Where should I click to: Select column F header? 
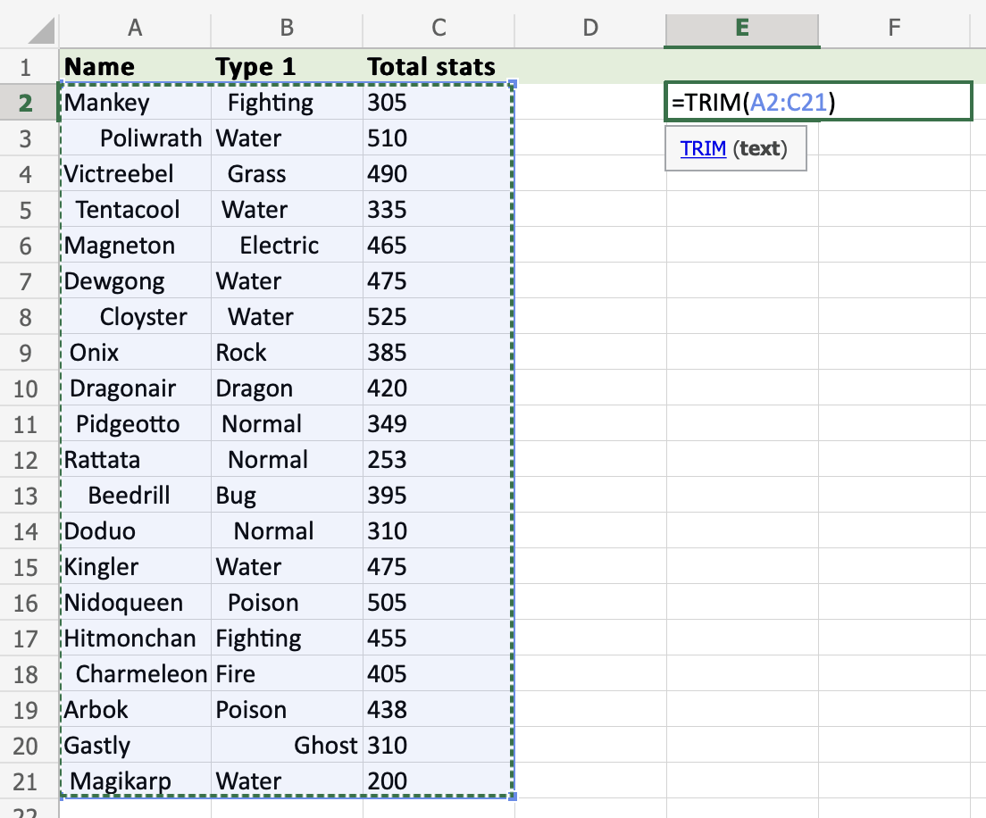click(x=893, y=29)
